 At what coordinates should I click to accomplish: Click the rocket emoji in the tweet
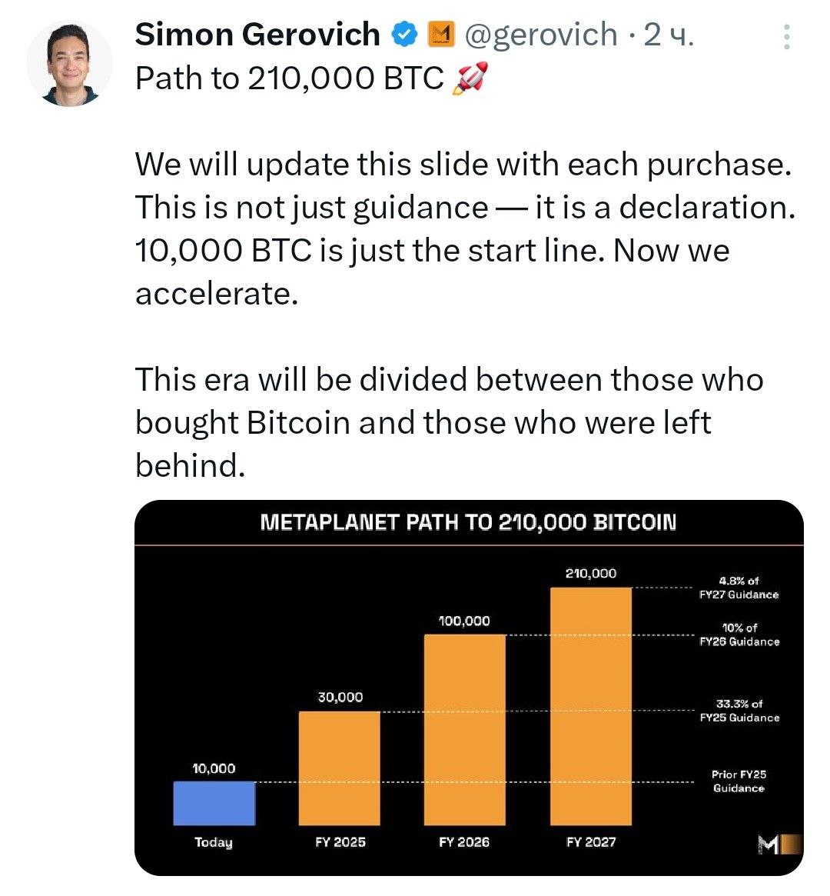click(x=470, y=78)
